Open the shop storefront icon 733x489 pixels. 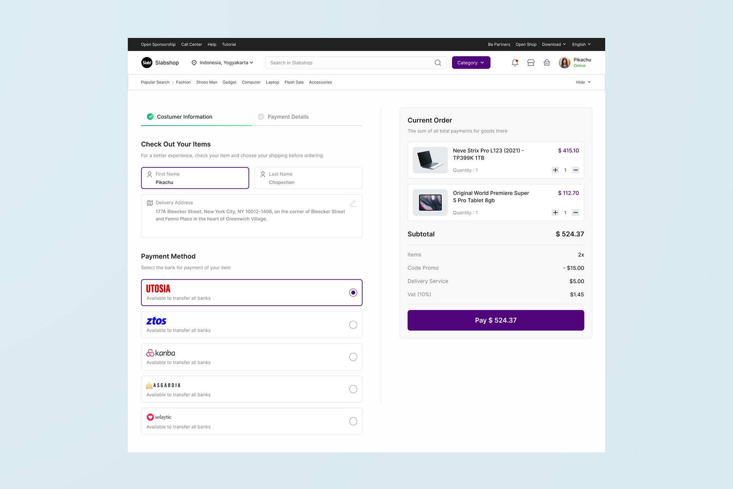(x=531, y=63)
